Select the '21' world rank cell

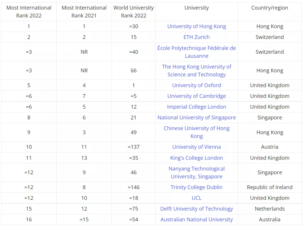[x=134, y=117]
